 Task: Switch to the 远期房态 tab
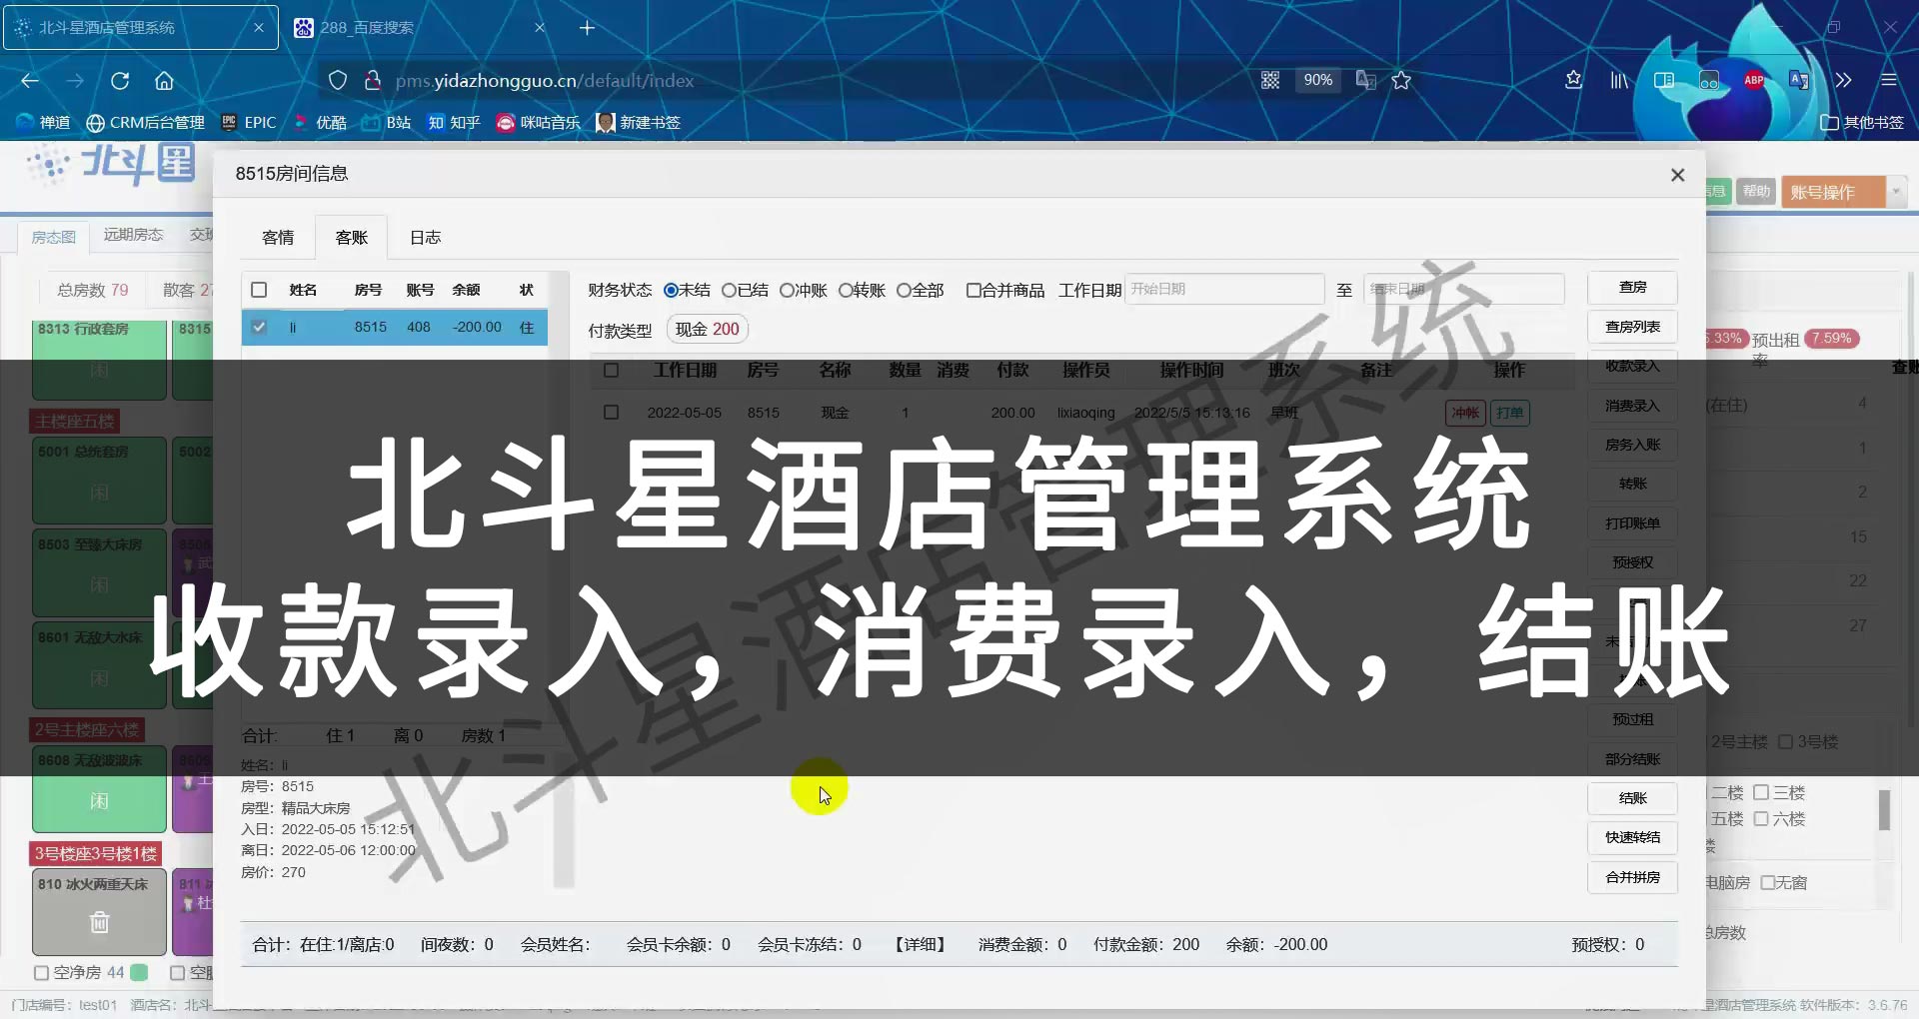133,235
